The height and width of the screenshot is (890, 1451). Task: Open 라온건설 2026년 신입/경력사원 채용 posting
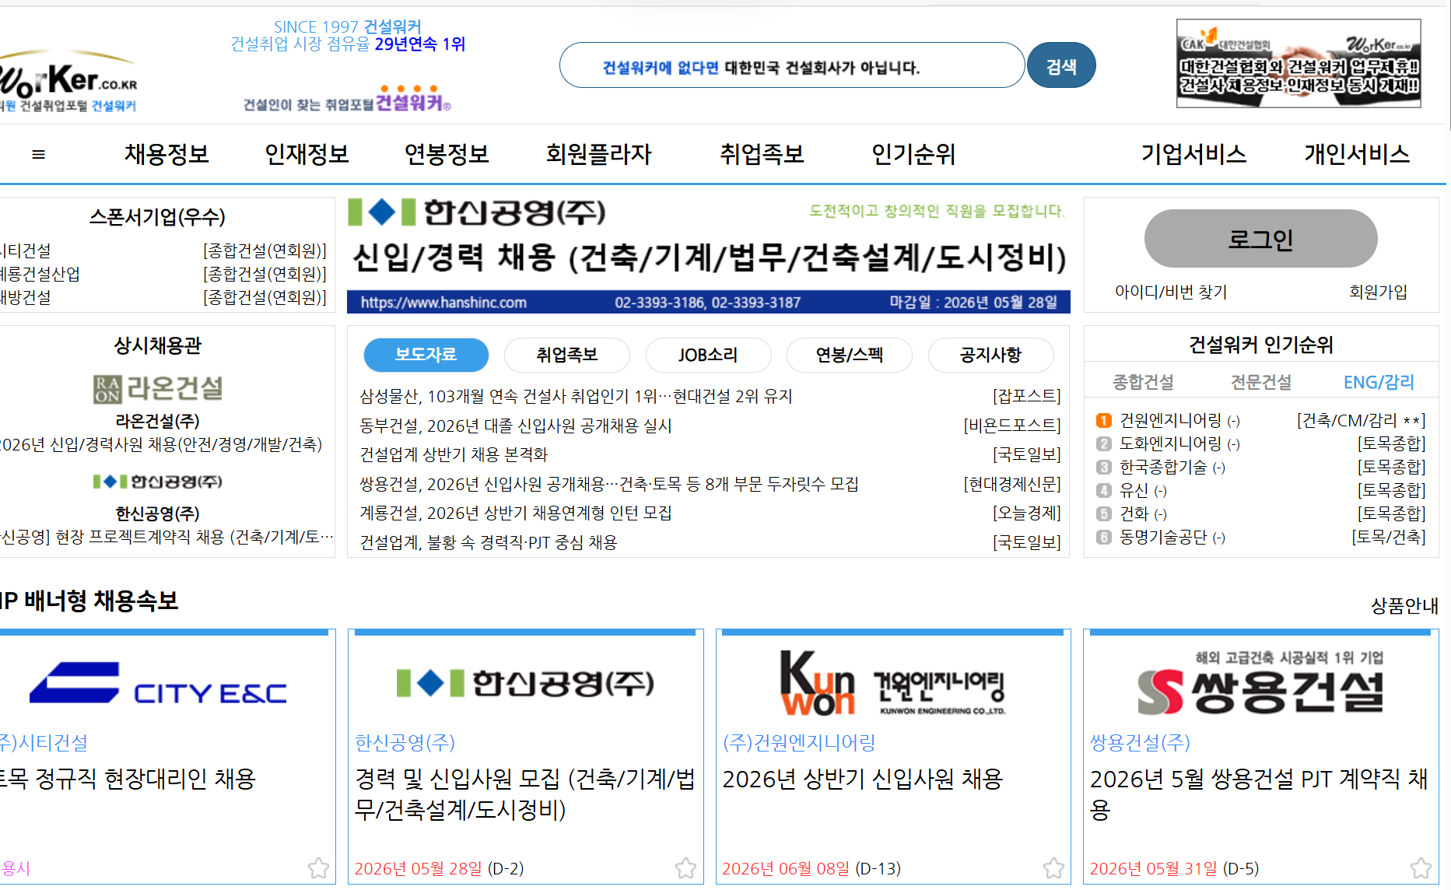coord(161,444)
